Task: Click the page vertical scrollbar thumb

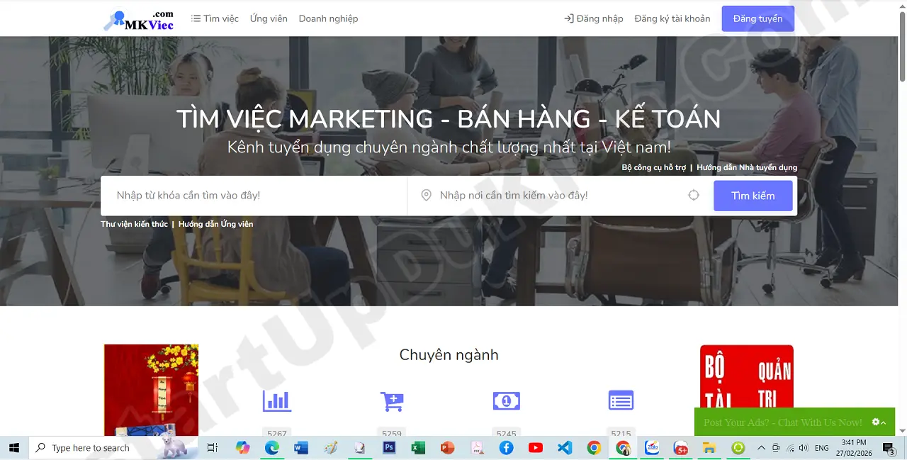Action: [902, 48]
